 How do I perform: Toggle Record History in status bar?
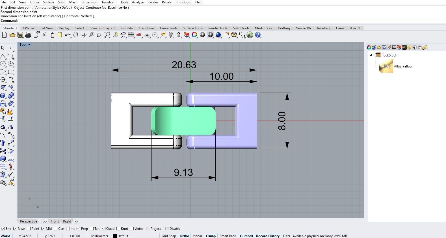click(x=268, y=236)
